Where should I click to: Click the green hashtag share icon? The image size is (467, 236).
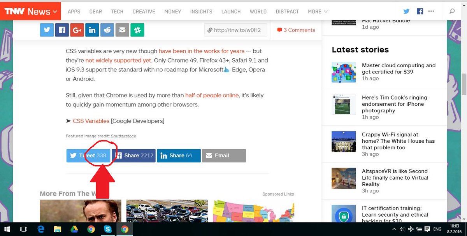tap(137, 30)
